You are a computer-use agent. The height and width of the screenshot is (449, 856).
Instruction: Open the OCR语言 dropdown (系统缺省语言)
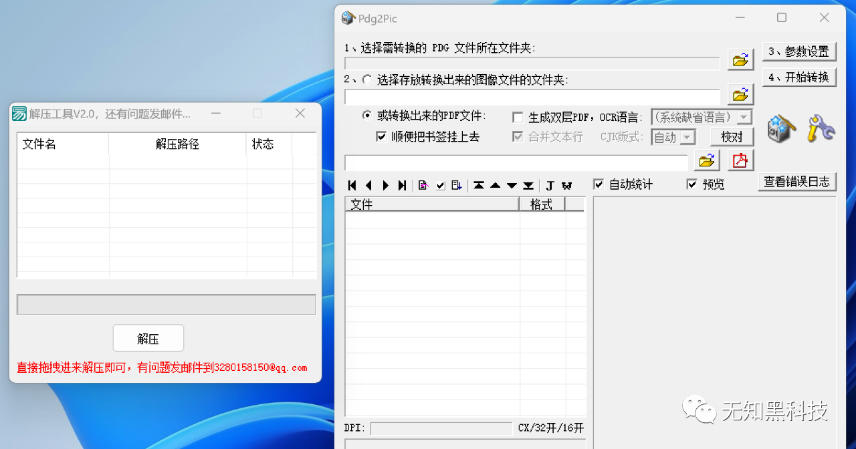(x=702, y=118)
